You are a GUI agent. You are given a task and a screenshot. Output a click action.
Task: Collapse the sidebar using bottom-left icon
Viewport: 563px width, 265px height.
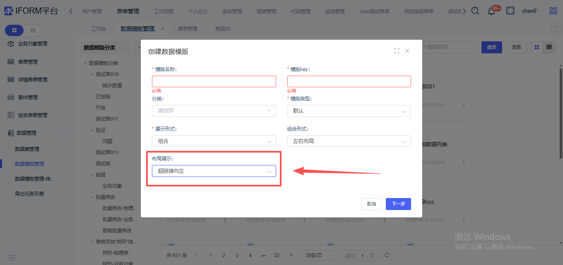[13, 258]
